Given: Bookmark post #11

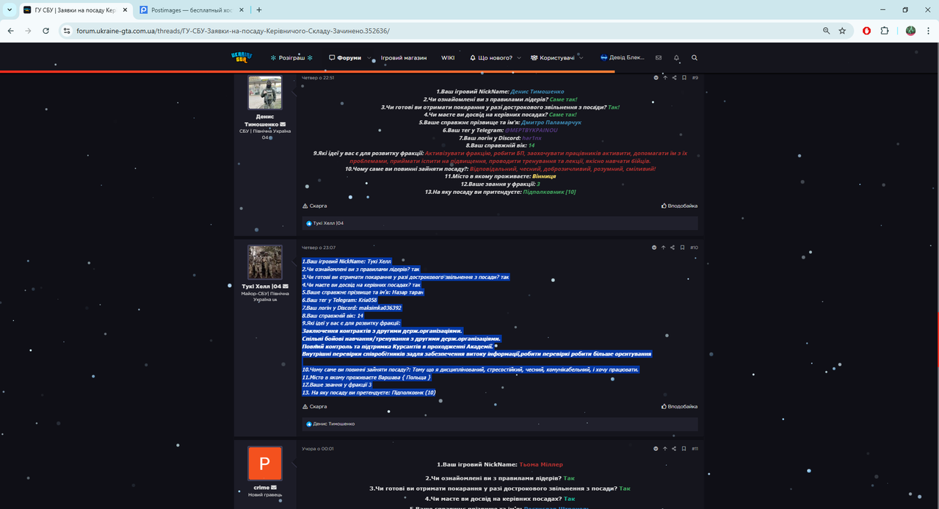Looking at the screenshot, I should pos(684,448).
